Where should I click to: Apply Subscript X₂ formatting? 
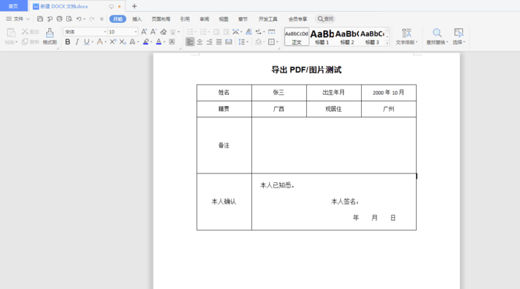pyautogui.click(x=123, y=41)
